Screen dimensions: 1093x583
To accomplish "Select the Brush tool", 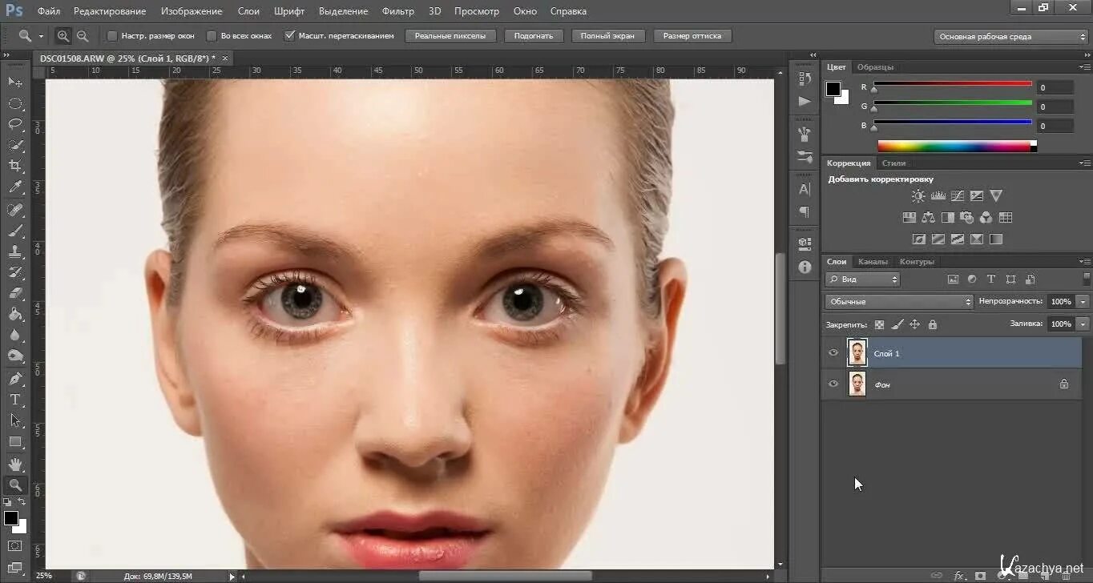I will tap(15, 231).
